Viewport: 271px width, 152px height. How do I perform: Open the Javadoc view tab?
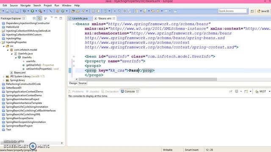tap(92, 91)
